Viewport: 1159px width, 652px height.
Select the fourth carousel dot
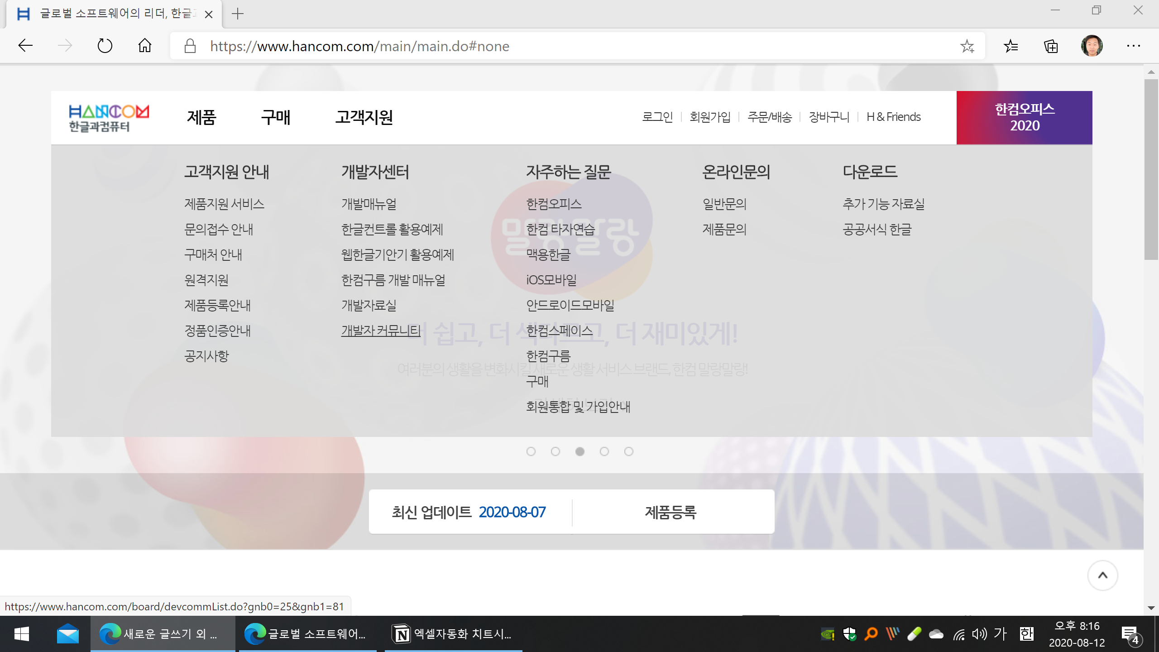604,451
